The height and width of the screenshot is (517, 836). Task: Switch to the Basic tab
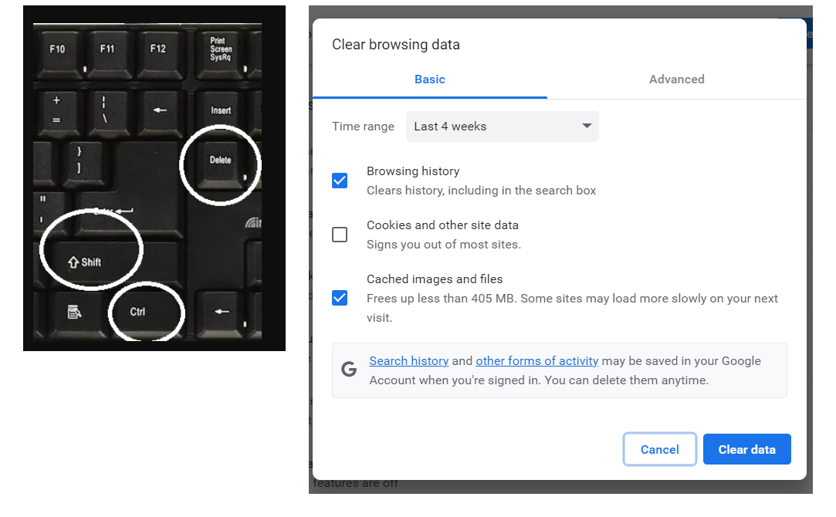pos(430,79)
